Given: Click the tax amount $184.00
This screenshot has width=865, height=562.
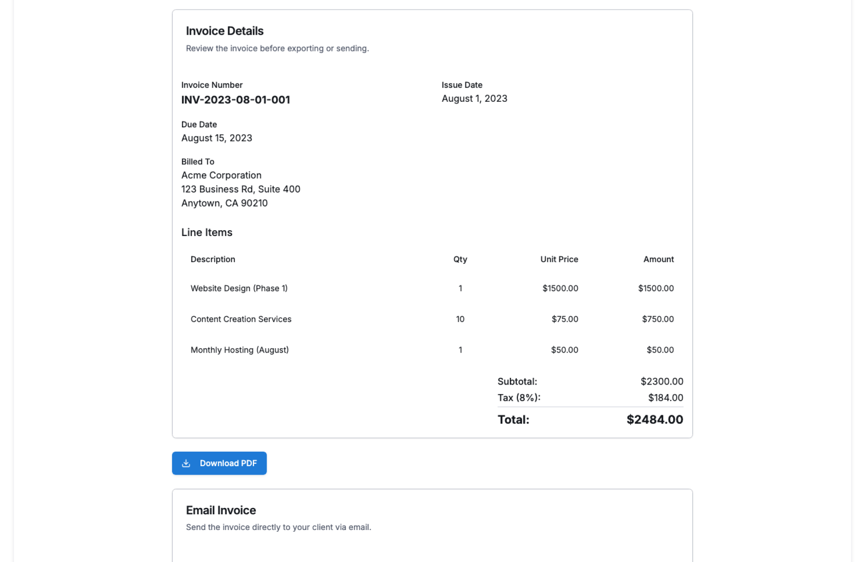Looking at the screenshot, I should [x=665, y=398].
